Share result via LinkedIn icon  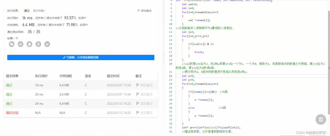pyautogui.click(x=47, y=44)
